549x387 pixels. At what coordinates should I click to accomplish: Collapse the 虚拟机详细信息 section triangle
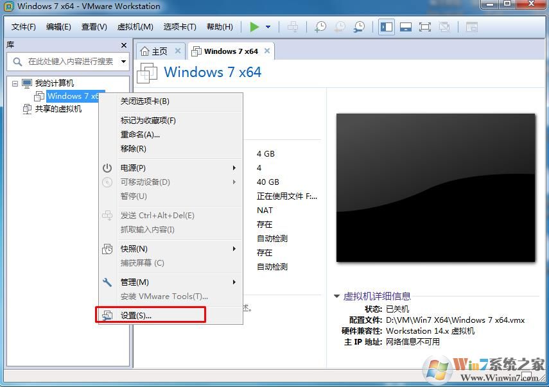click(337, 297)
